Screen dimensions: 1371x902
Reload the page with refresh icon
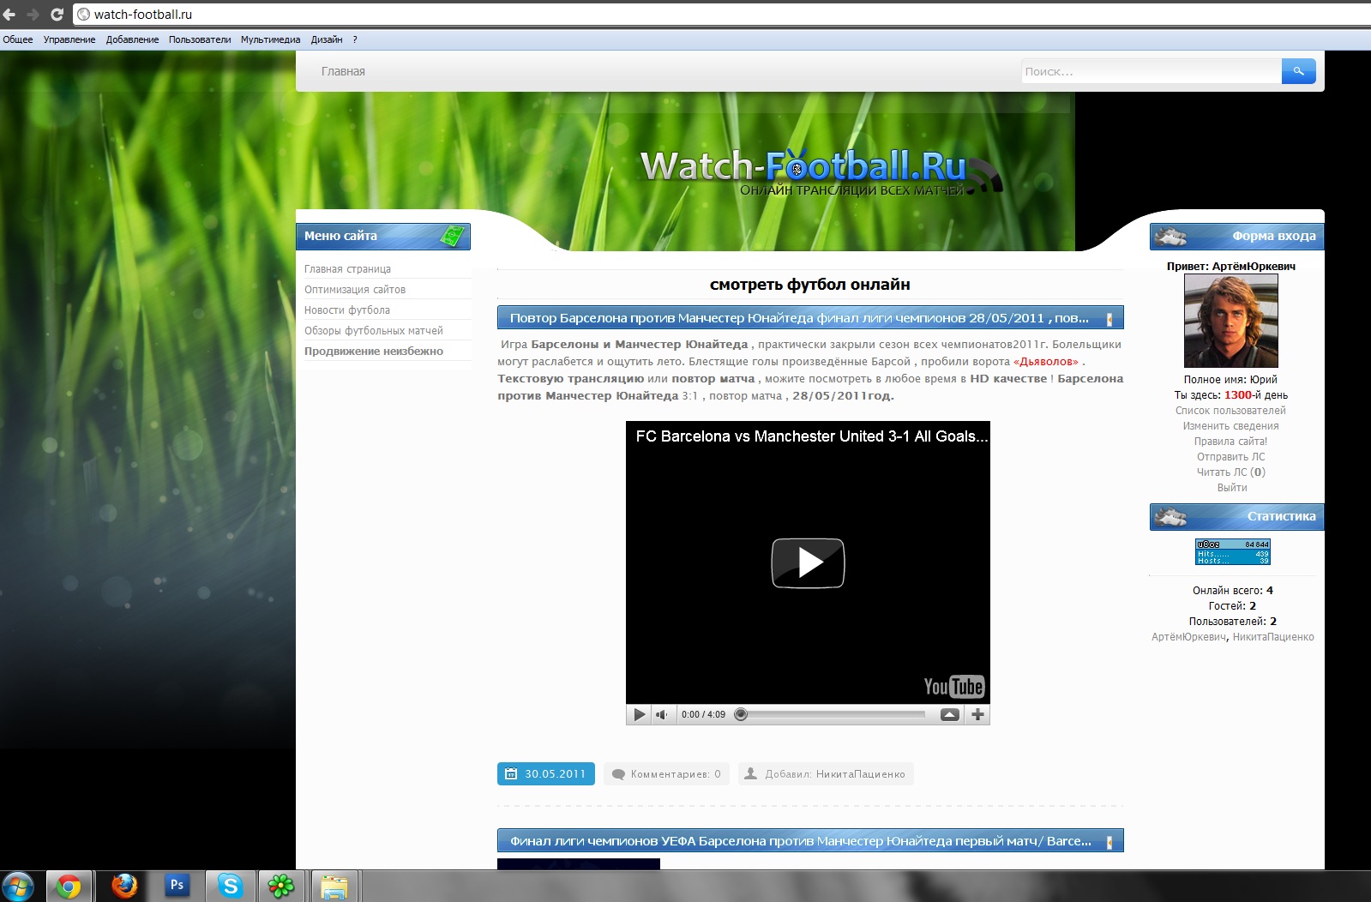pos(57,14)
